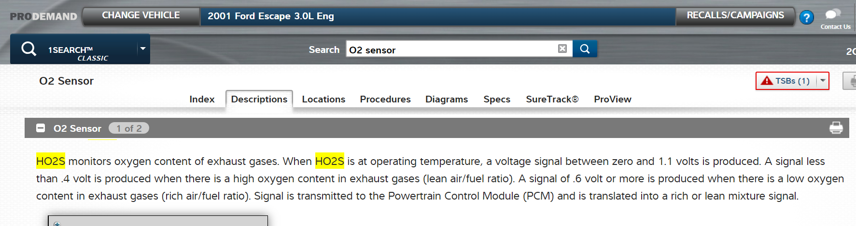The image size is (856, 226).
Task: Open the TSBs dropdown arrow
Action: click(823, 80)
